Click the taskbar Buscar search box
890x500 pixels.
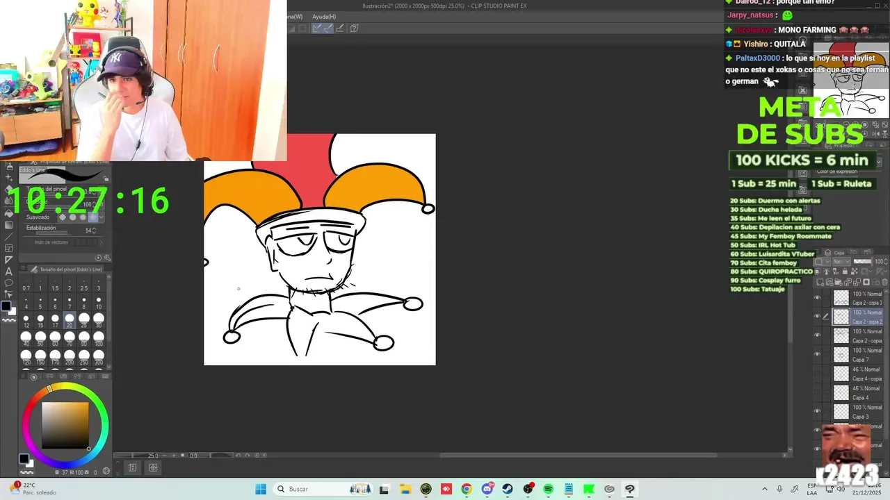point(323,489)
